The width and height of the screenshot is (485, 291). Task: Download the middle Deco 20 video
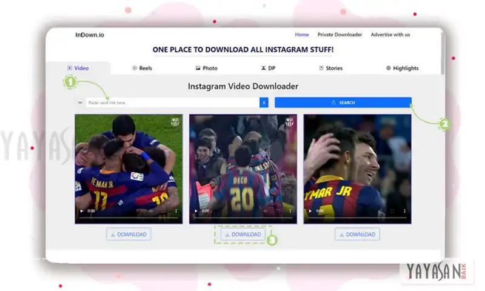click(243, 235)
